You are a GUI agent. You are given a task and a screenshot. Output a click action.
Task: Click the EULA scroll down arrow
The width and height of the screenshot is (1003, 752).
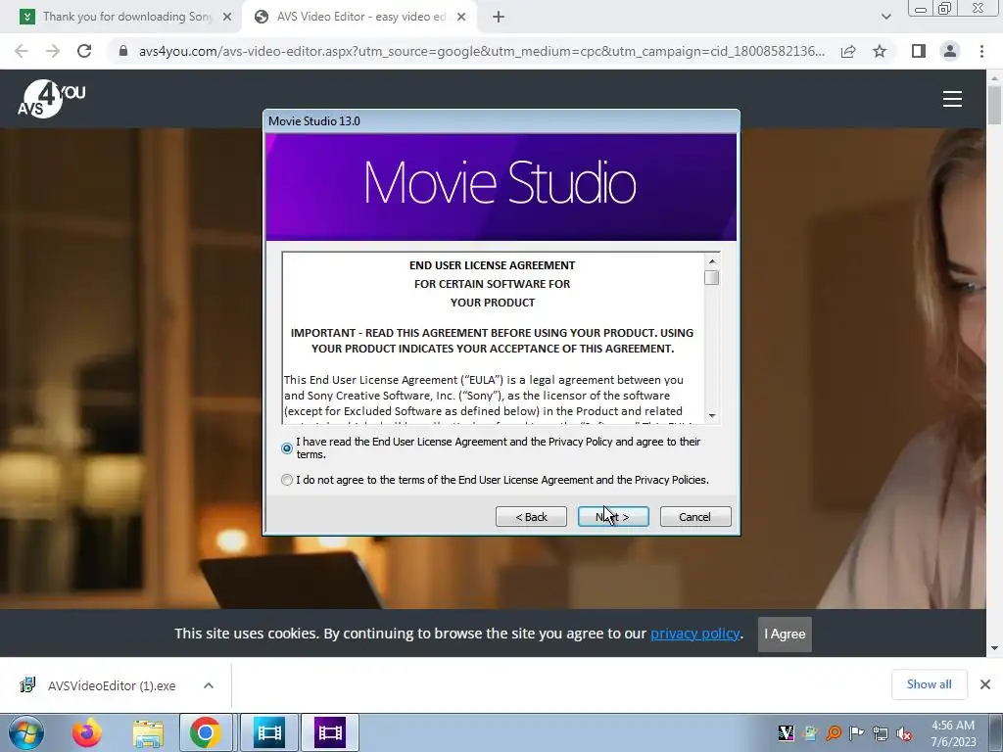coord(711,415)
